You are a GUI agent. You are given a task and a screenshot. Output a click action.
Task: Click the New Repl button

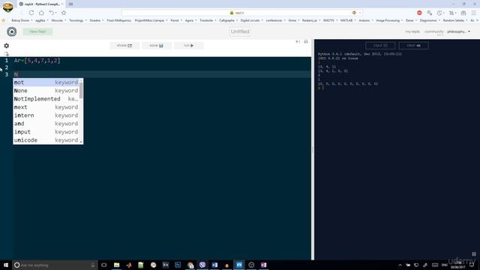pos(37,31)
